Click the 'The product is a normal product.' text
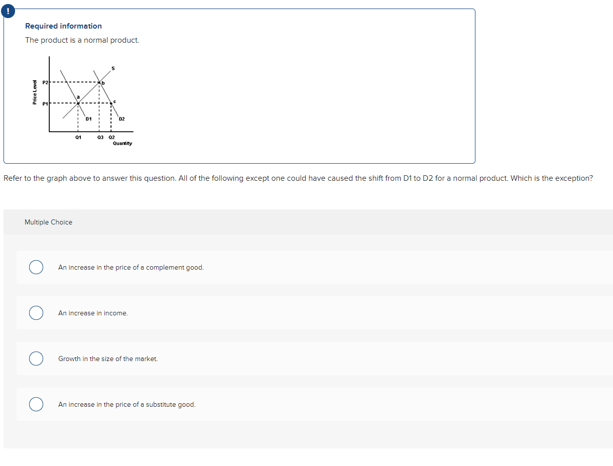The image size is (613, 466). coord(82,40)
